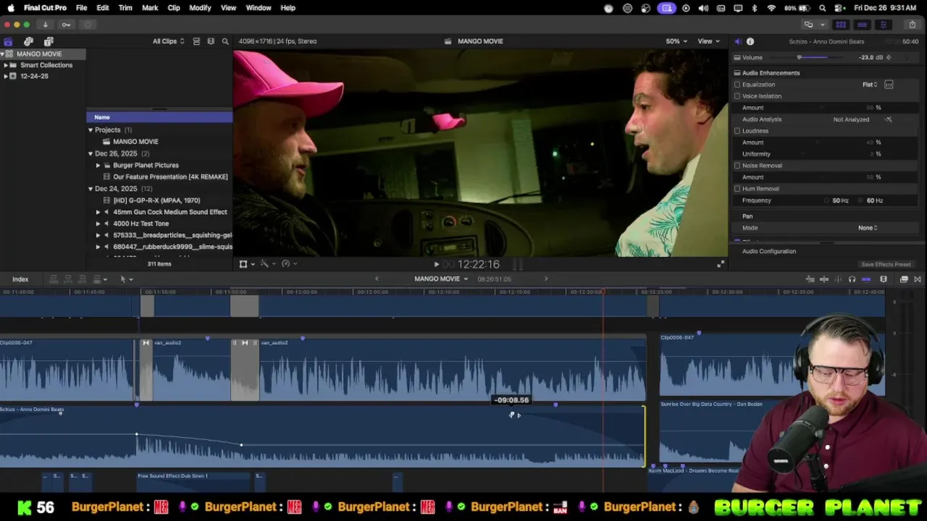Open the File menu
This screenshot has height=521, width=927.
(x=82, y=8)
